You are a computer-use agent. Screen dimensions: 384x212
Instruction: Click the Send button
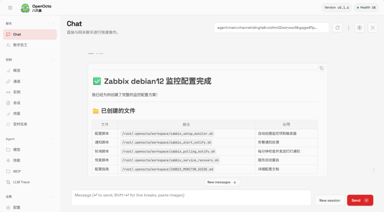(x=360, y=200)
